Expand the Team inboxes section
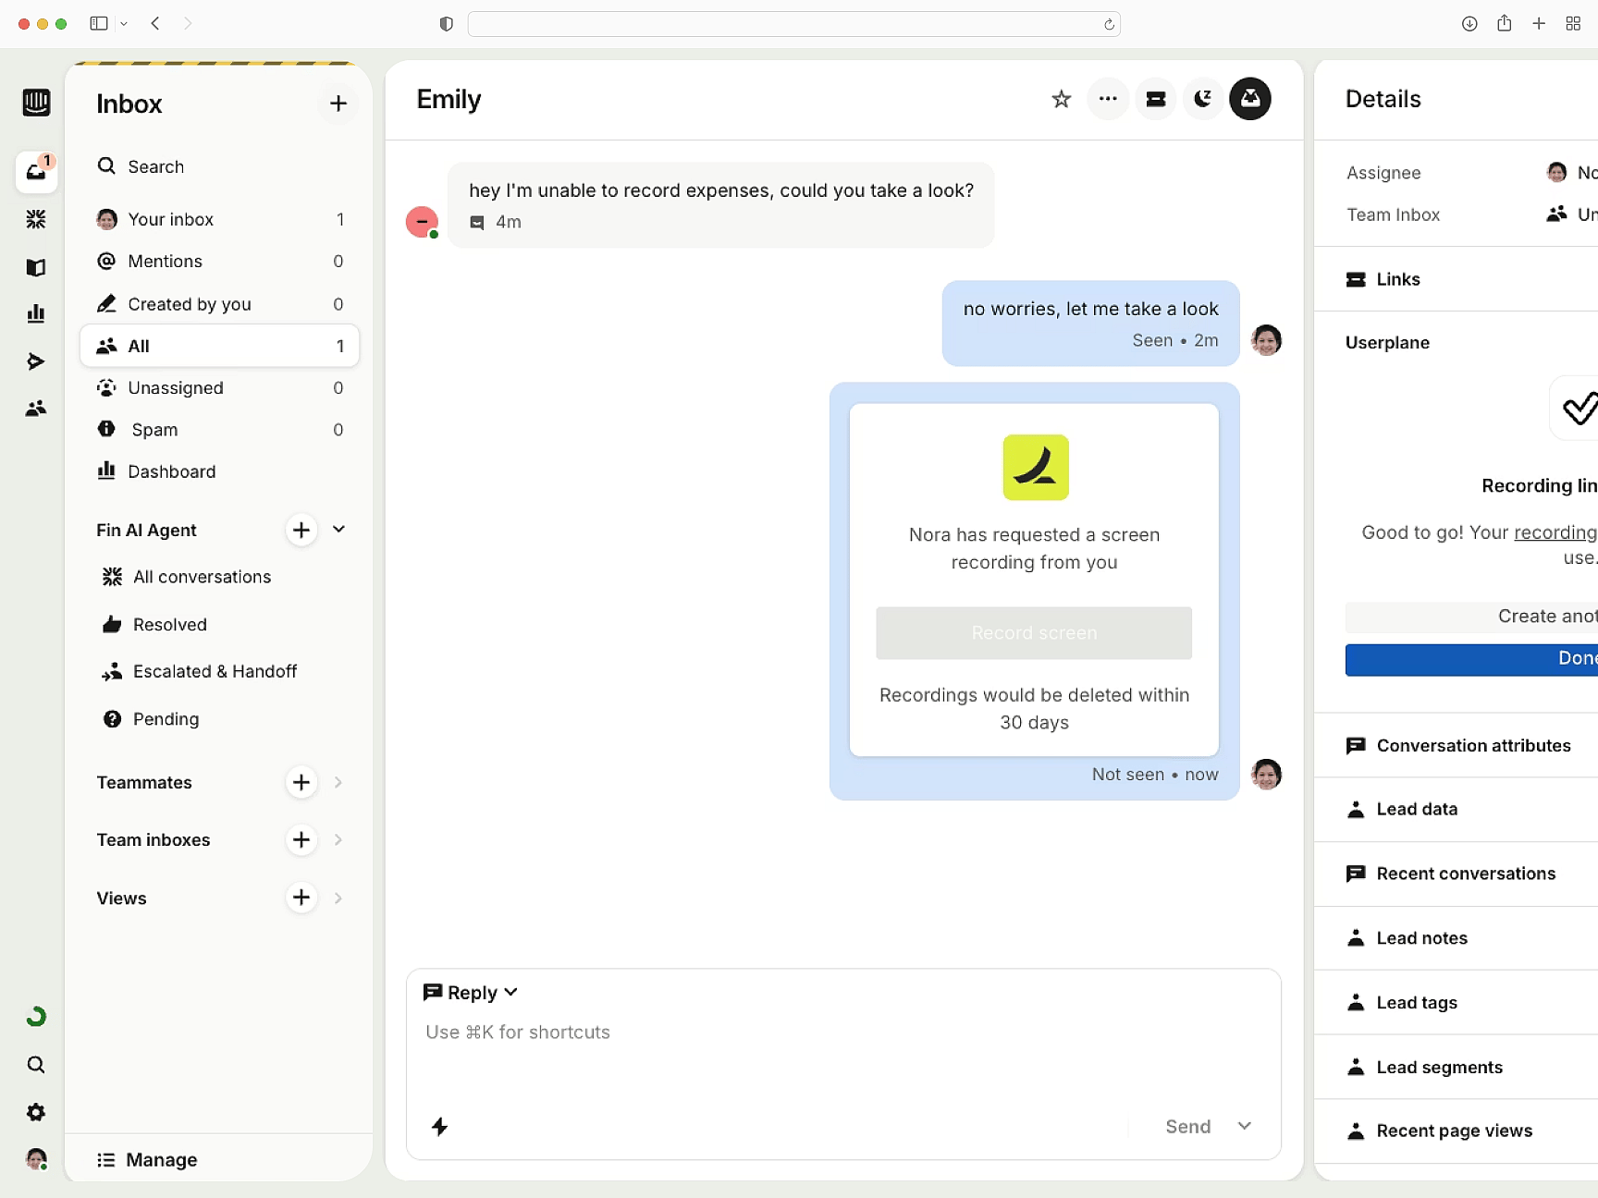This screenshot has height=1198, width=1598. (x=338, y=839)
